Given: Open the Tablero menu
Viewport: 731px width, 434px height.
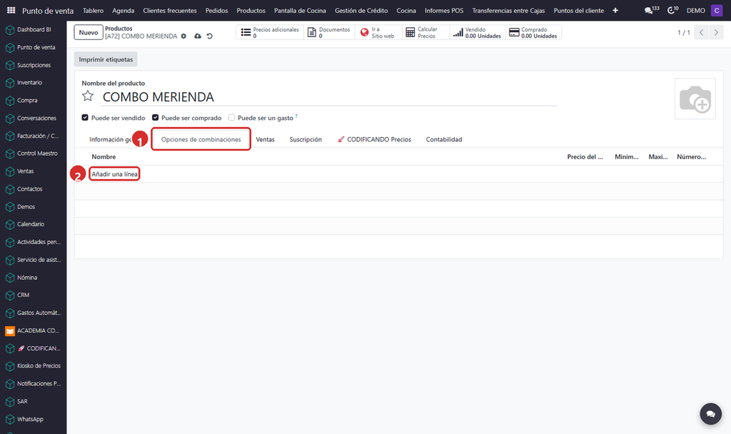Looking at the screenshot, I should (94, 10).
